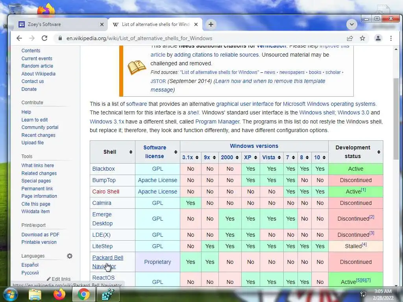Open the Blackbox link
The width and height of the screenshot is (403, 302).
(104, 169)
